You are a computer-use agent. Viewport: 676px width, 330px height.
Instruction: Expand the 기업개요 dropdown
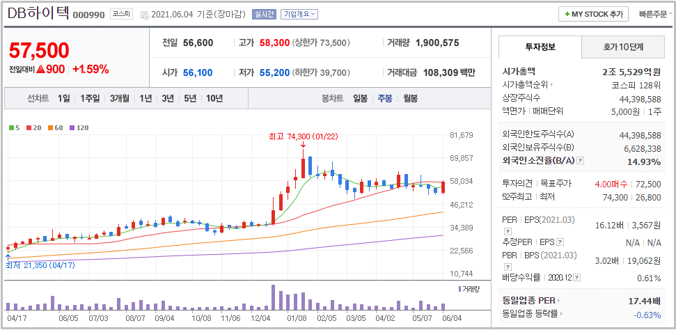pos(299,14)
